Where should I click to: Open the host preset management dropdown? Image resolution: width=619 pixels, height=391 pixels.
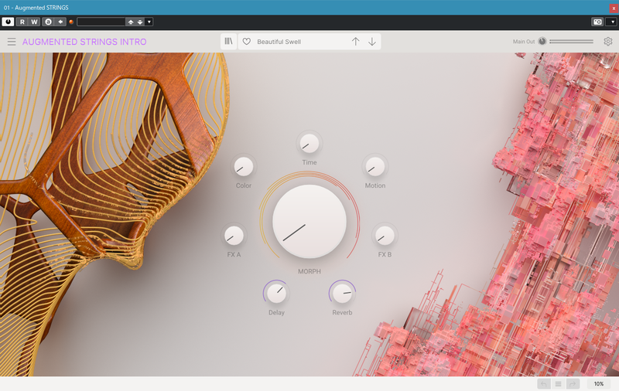149,22
